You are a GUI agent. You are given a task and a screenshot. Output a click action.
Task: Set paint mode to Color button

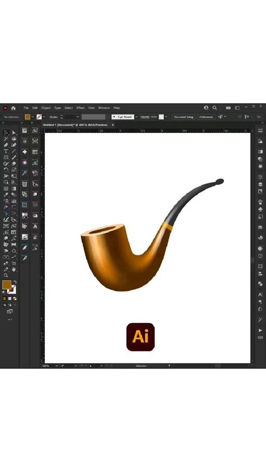click(4, 299)
